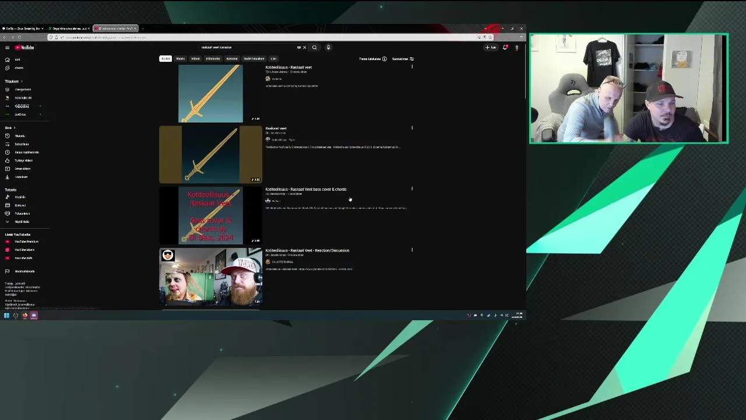Start voice search with microphone
The width and height of the screenshot is (746, 420).
(x=328, y=47)
